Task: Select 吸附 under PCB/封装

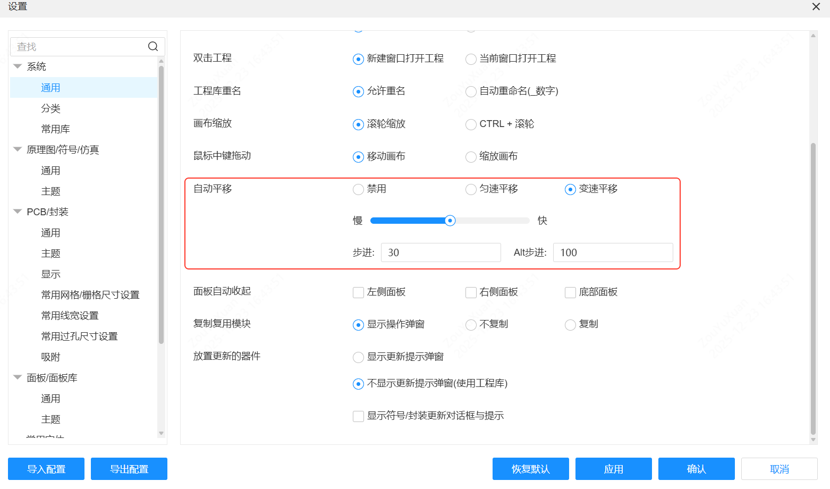Action: pyautogui.click(x=50, y=357)
